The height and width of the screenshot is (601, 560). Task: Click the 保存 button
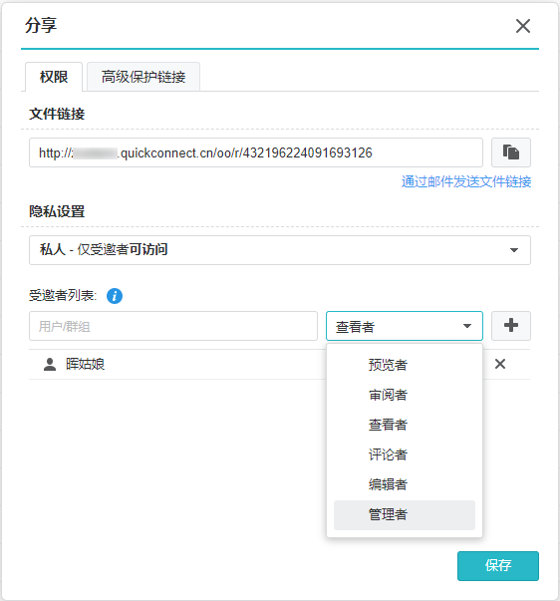point(498,566)
